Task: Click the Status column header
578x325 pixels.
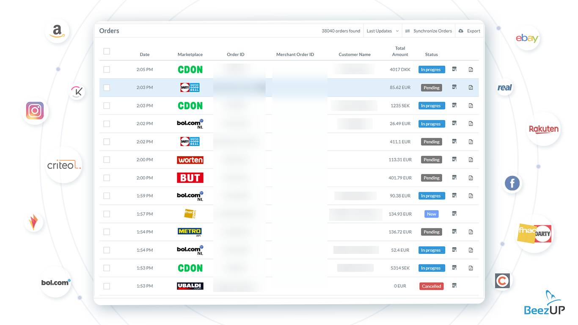Action: pos(432,55)
